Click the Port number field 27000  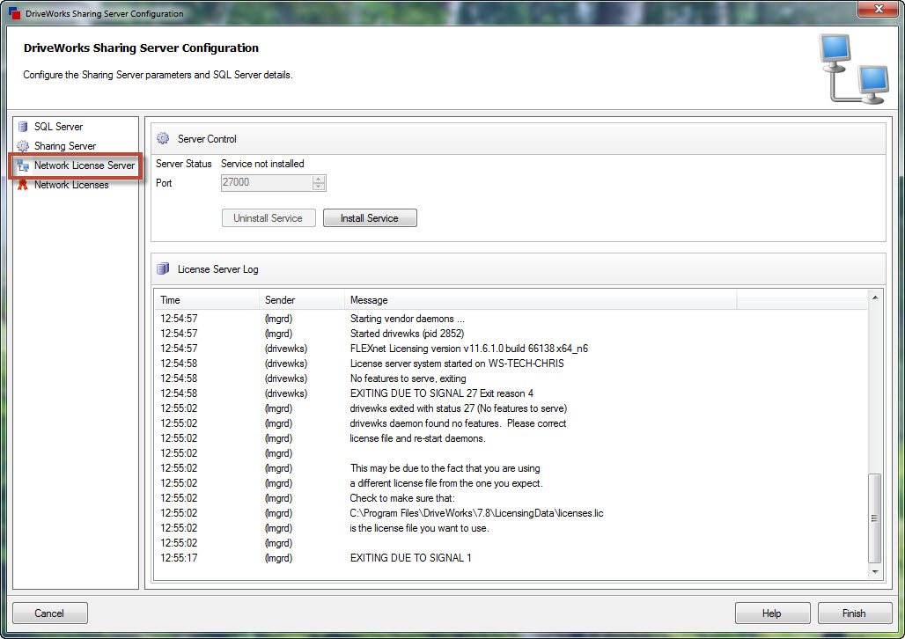(267, 183)
